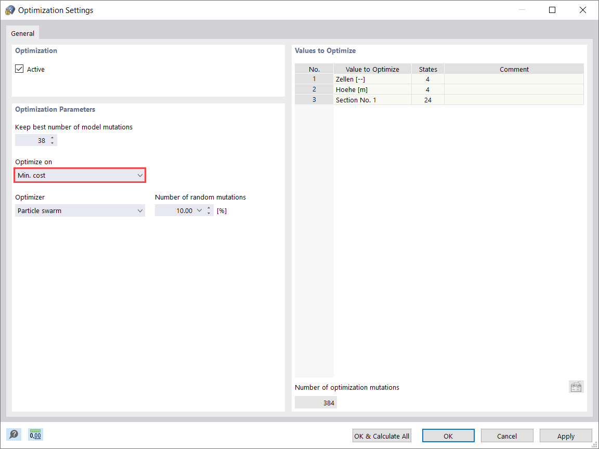Image resolution: width=599 pixels, height=449 pixels.
Task: Click the Comment cell of Zellen row
Action: point(514,79)
